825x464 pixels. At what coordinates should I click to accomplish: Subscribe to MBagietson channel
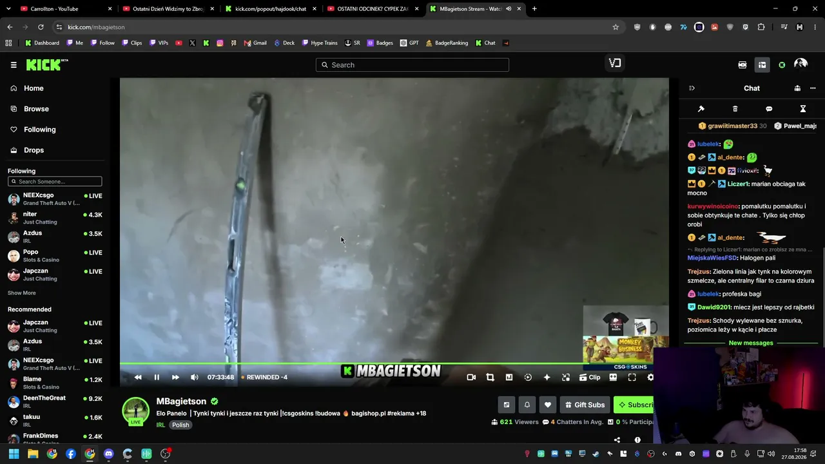[x=634, y=405]
